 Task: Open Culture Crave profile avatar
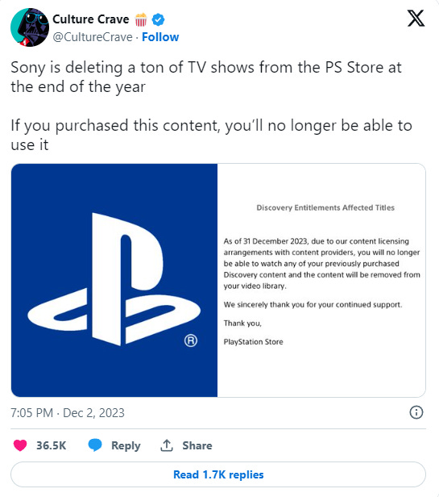(30, 27)
